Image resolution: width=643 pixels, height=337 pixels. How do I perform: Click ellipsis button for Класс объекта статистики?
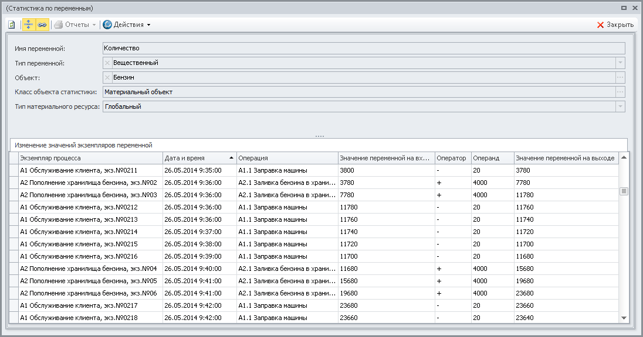coord(620,92)
